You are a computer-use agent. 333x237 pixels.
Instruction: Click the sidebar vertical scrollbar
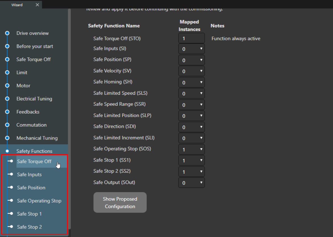(69, 113)
